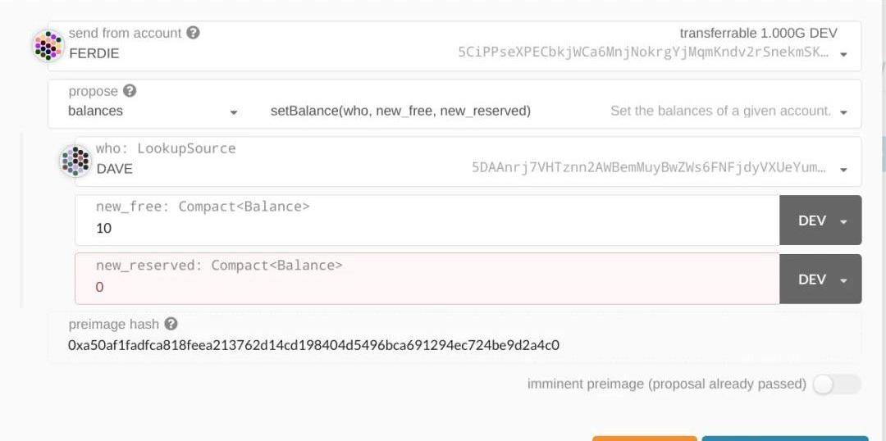Expand the DAVE LookupSource account dropdown
886x441 pixels.
pos(844,169)
